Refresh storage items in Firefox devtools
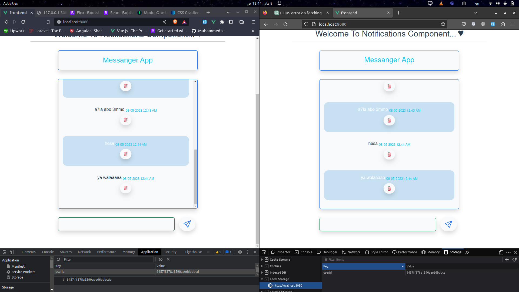 pyautogui.click(x=514, y=259)
